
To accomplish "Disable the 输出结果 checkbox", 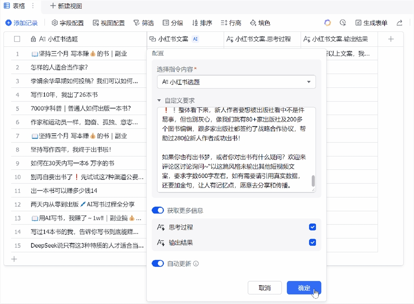I will pyautogui.click(x=313, y=242).
